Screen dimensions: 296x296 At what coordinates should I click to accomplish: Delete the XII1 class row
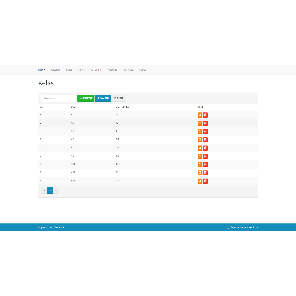205,164
